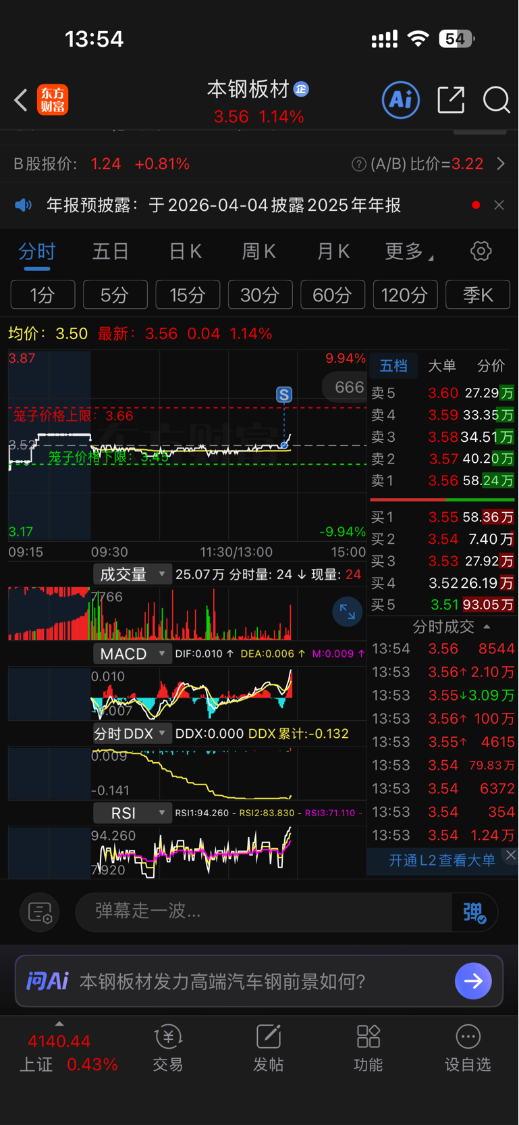Tap the 666 bubble on chart
The width and height of the screenshot is (519, 1125).
346,387
